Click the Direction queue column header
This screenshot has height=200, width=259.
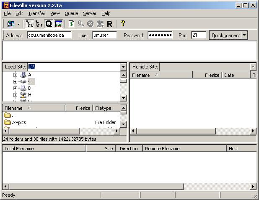[x=129, y=149]
